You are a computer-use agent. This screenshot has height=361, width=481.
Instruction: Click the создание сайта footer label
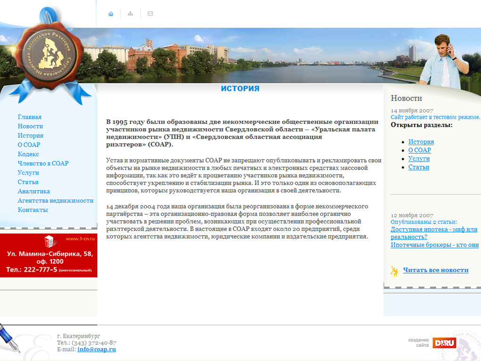tap(418, 343)
